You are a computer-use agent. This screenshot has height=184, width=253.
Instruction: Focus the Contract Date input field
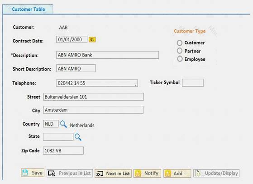tap(72, 39)
